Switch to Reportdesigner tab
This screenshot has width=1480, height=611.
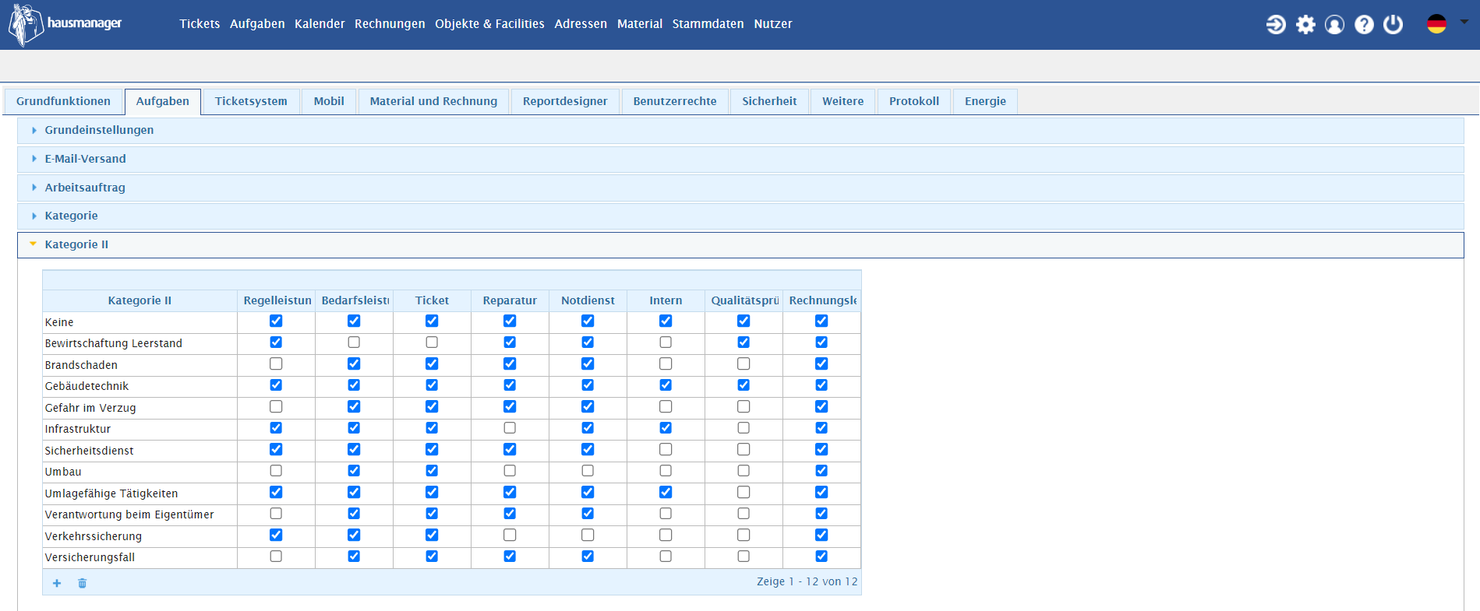click(565, 101)
